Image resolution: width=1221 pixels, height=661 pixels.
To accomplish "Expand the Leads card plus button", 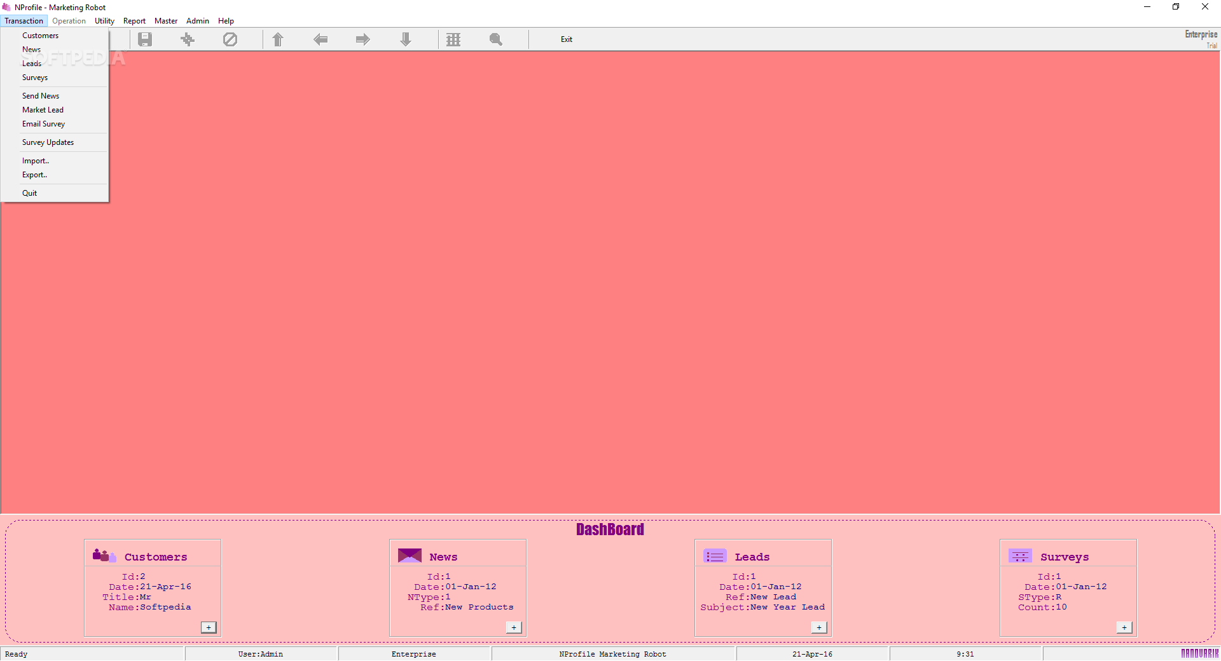I will (819, 627).
